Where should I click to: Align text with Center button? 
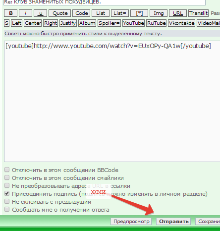(x=33, y=23)
